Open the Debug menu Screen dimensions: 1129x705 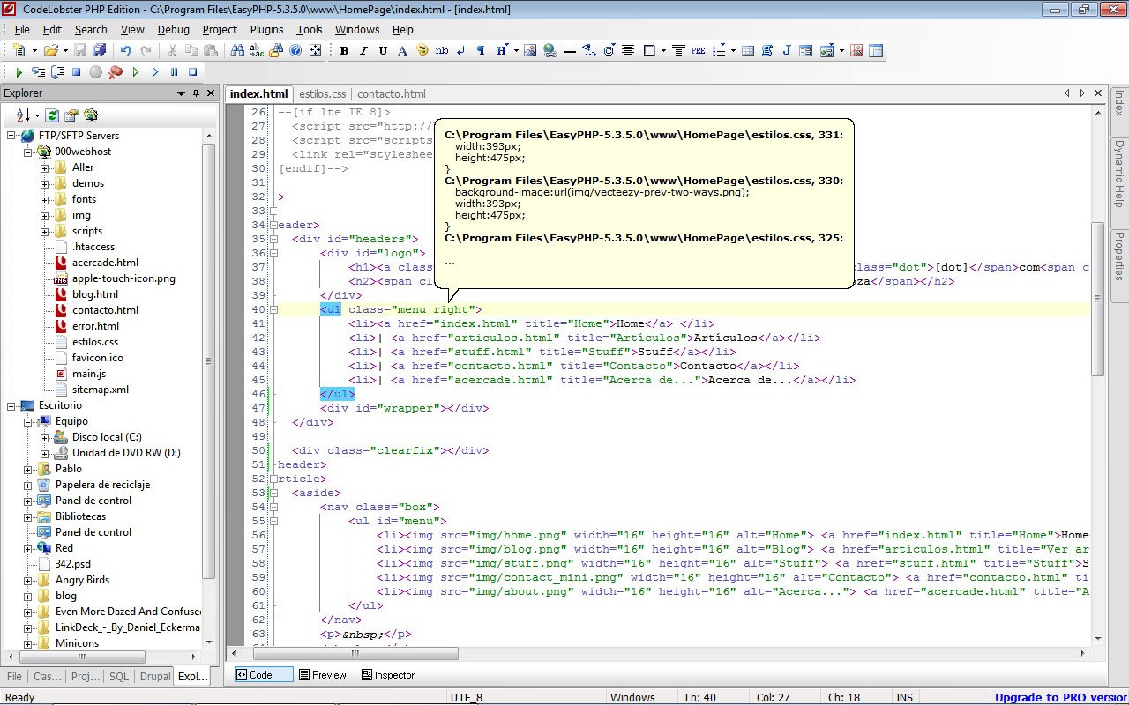(173, 29)
